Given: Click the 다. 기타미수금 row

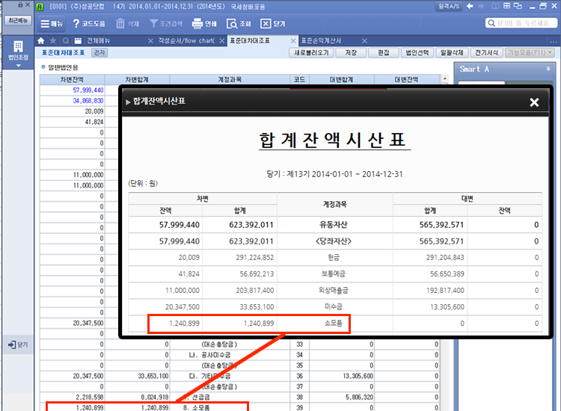Looking at the screenshot, I should 239,376.
